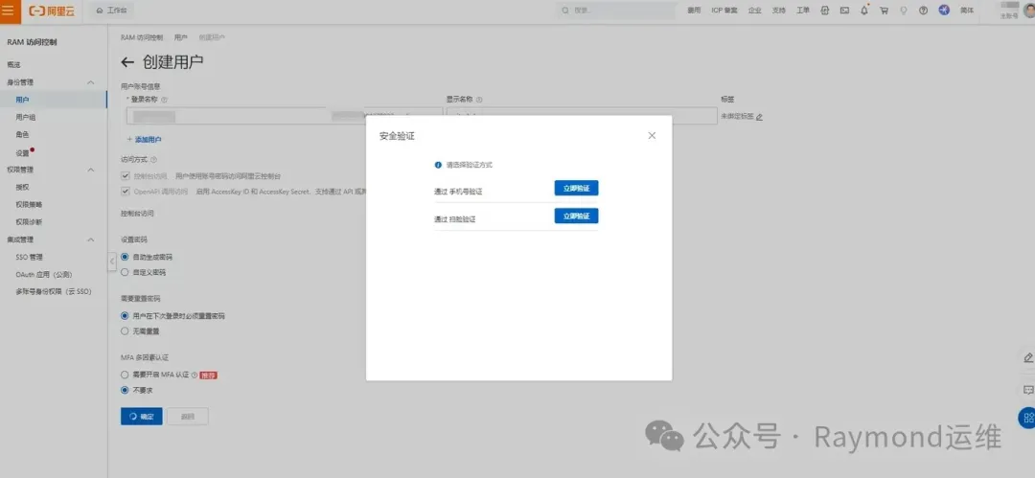
Task: Click the info icon beside 请选择验证方式
Action: (438, 165)
